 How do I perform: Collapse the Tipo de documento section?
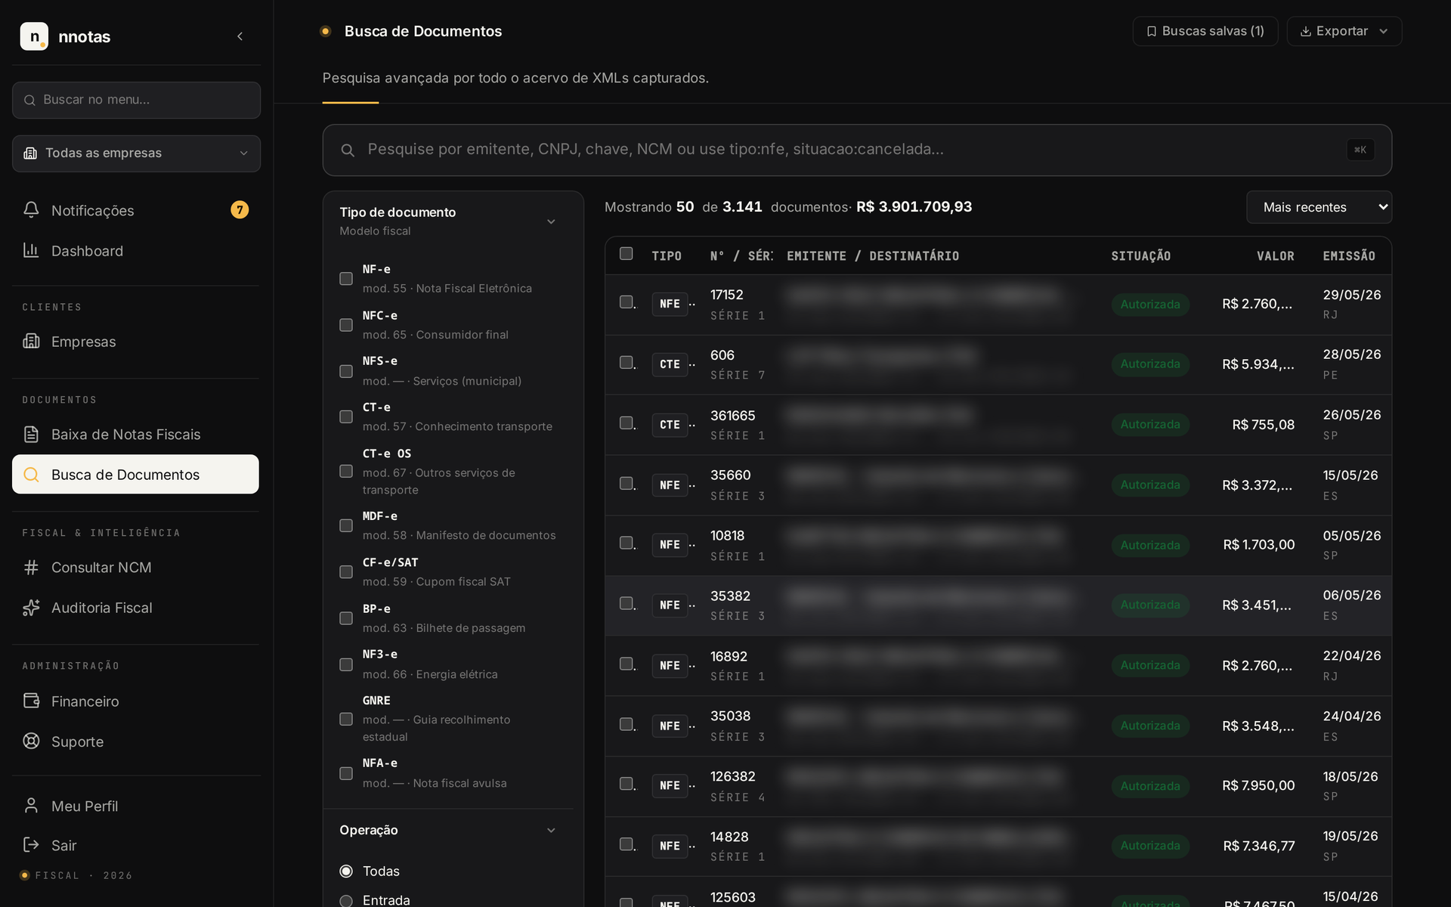tap(551, 221)
